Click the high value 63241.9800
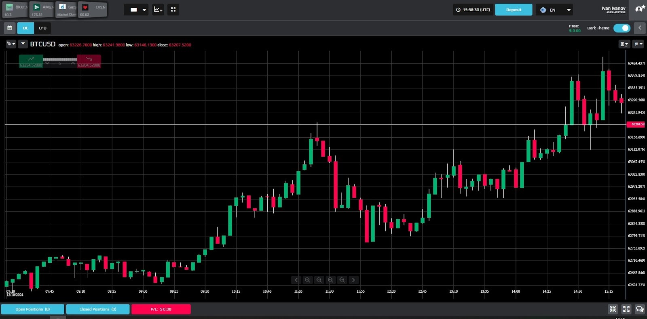This screenshot has width=647, height=319. [x=114, y=45]
